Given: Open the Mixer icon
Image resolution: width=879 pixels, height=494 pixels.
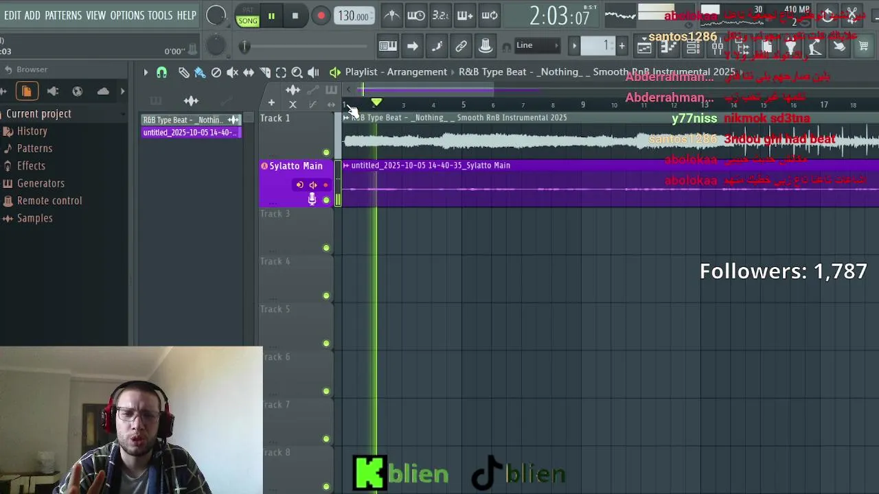Looking at the screenshot, I should tap(718, 47).
